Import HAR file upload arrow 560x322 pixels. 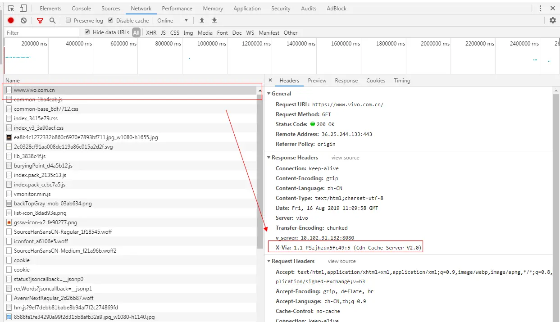[202, 20]
